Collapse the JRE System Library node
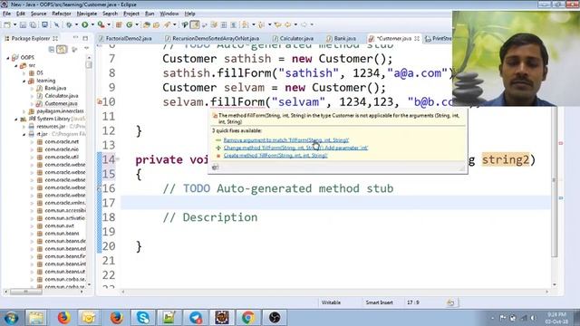Viewport: 580px width, 326px height. click(16, 119)
